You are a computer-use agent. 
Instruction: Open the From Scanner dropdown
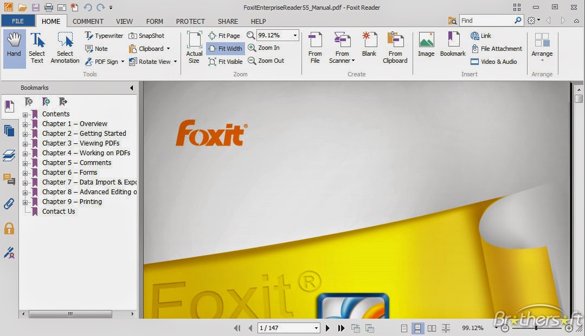[x=353, y=61]
